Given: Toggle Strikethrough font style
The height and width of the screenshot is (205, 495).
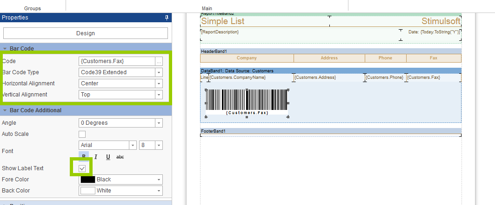Looking at the screenshot, I should [x=120, y=156].
